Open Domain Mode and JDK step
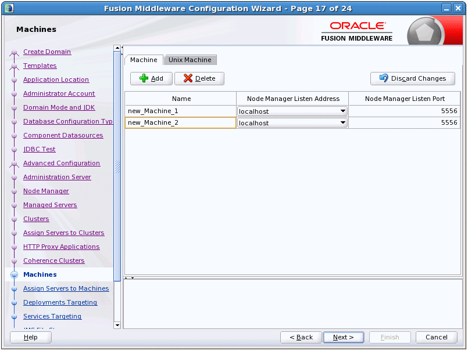The image size is (468, 351). click(59, 107)
